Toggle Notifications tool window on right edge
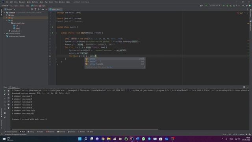The image size is (252, 142). click(x=250, y=26)
